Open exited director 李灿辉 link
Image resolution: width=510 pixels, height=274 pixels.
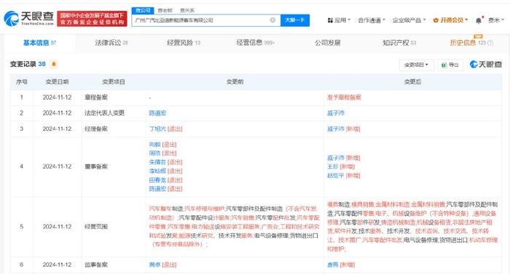[157, 171]
